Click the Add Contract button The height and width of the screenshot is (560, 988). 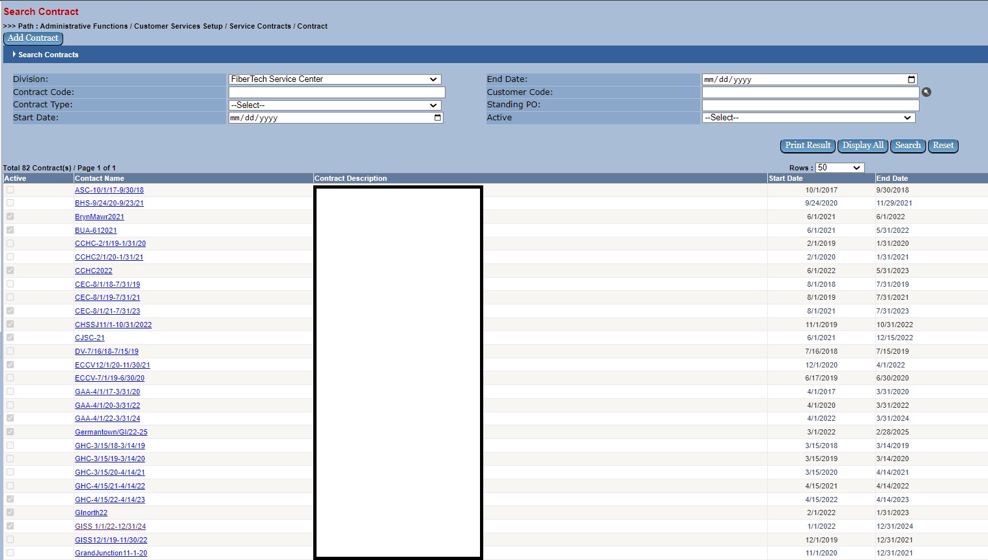tap(33, 38)
